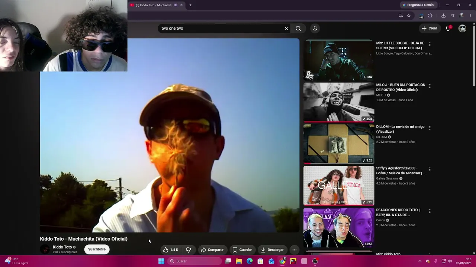
Task: Open the extension icon showing 100
Action: (421, 16)
